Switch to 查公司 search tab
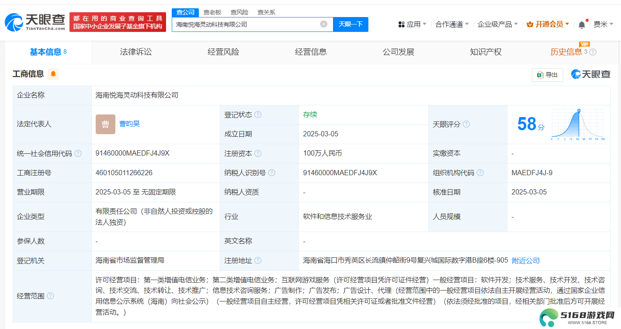The image size is (621, 329). 185,12
